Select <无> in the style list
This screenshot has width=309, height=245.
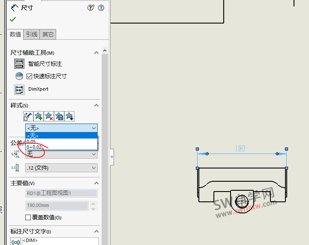point(61,136)
